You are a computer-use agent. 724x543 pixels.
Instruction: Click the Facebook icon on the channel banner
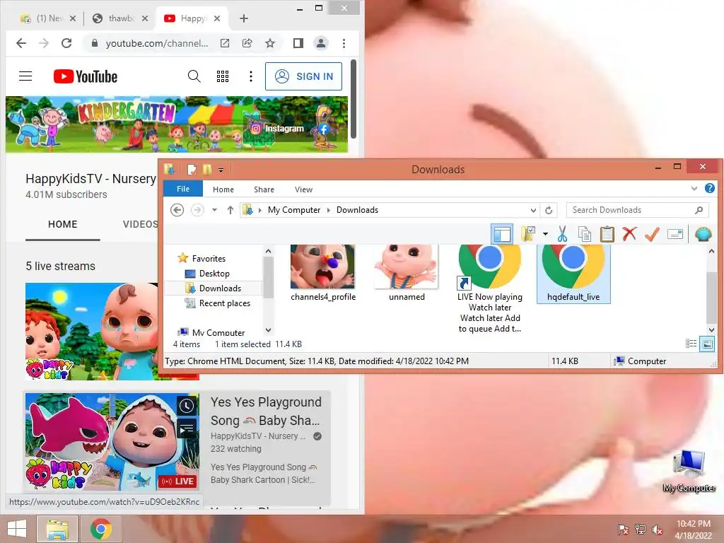click(323, 129)
